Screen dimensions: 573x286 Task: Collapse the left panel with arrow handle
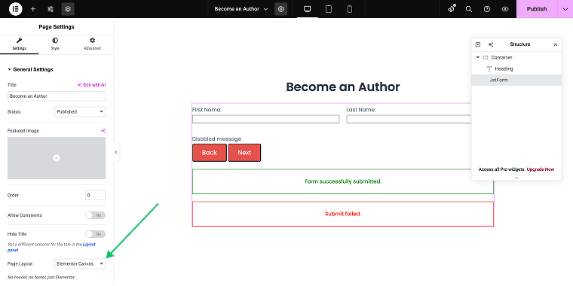point(116,152)
